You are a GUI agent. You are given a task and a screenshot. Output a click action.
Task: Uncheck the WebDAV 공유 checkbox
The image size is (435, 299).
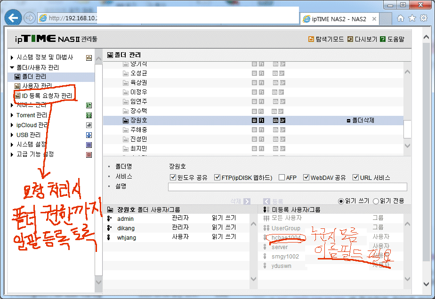[306, 177]
